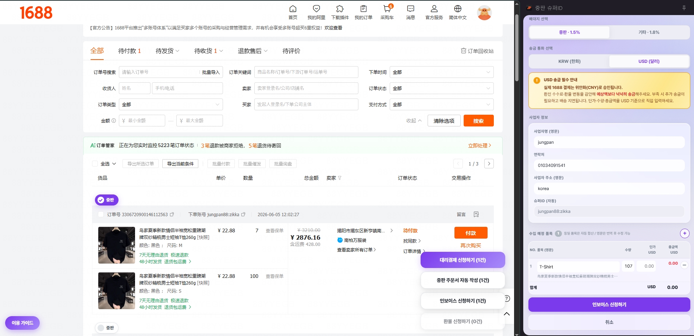Click the 金额 info icon
The image size is (694, 336).
(114, 121)
